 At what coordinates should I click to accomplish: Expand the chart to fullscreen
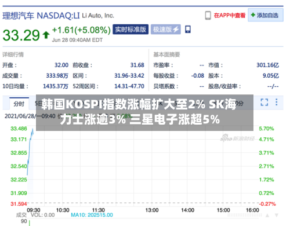pos(264,102)
